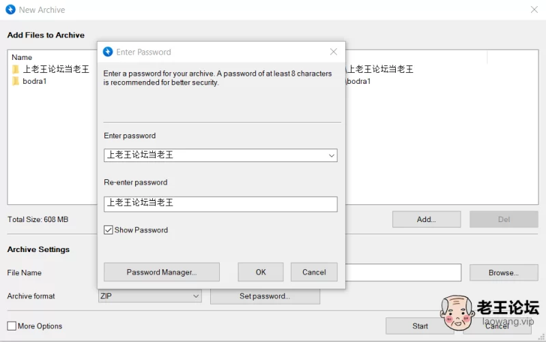Screen dimensions: 546x342
Task: Click the Enter Password dialog app icon
Action: pos(108,52)
